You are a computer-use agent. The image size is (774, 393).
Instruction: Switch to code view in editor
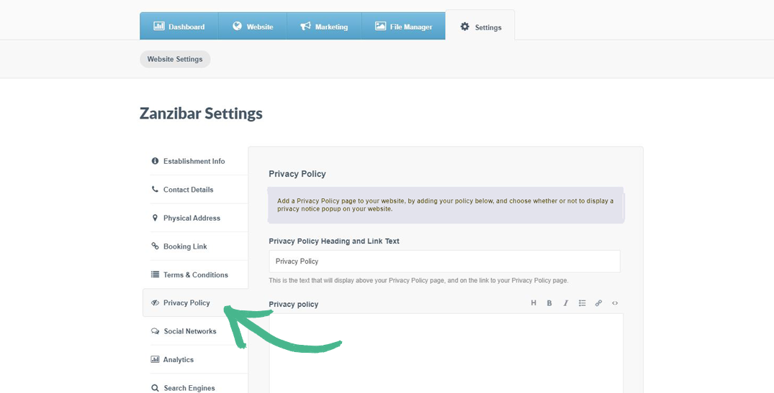[x=615, y=303]
